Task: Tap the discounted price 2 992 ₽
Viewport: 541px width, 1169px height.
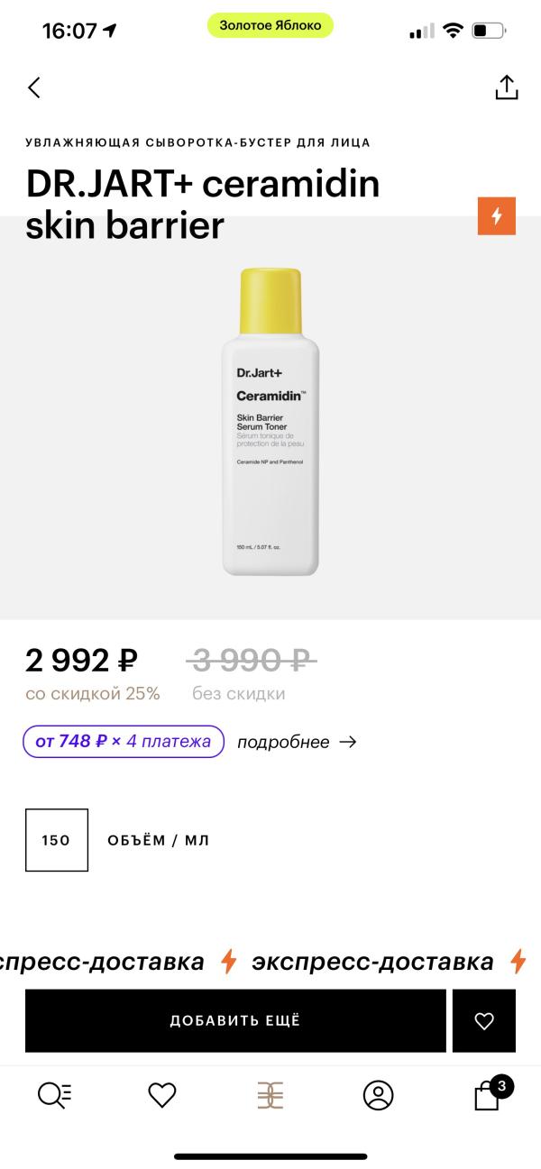Action: click(x=81, y=660)
